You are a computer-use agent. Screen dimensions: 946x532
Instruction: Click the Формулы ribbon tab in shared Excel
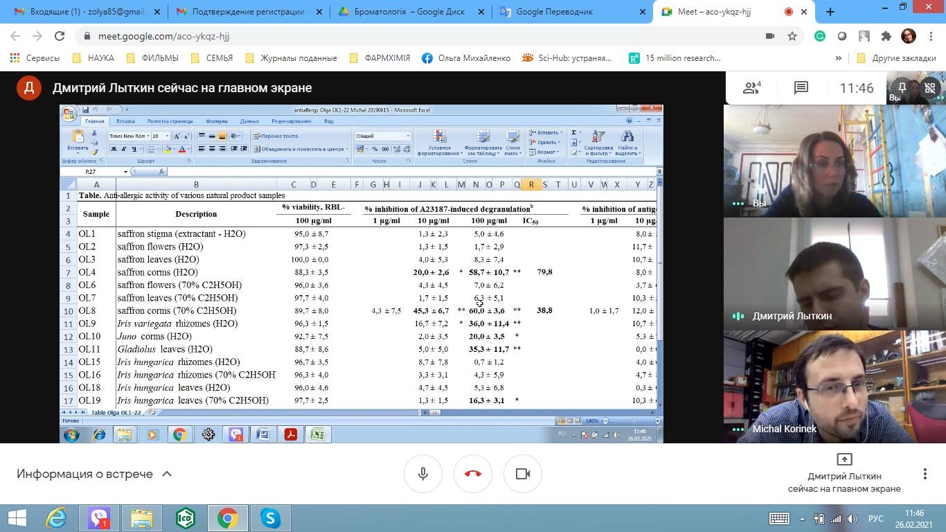(217, 121)
